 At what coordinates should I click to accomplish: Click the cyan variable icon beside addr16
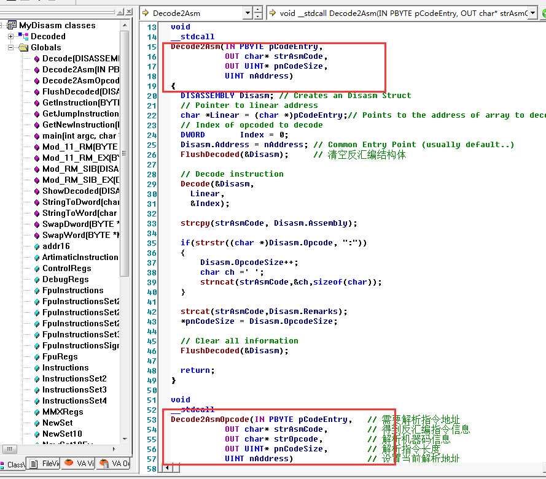coord(37,247)
